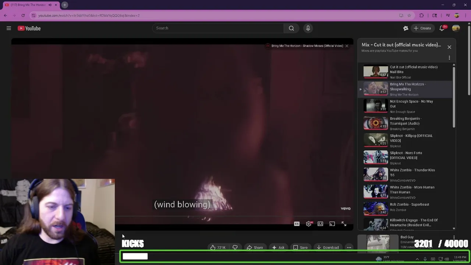This screenshot has width=471, height=265.
Task: Select Bring Me The Horizon - Sleepwalking entry
Action: click(405, 89)
